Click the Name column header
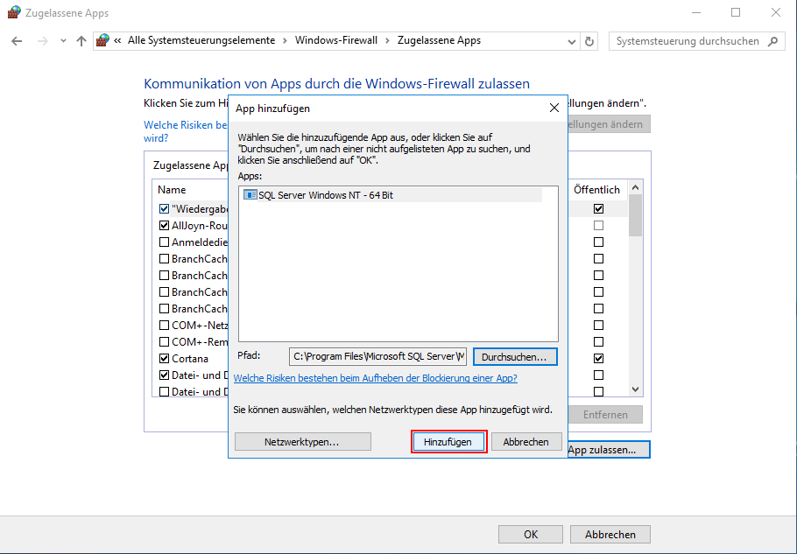Viewport: 797px width, 554px height. pyautogui.click(x=172, y=189)
